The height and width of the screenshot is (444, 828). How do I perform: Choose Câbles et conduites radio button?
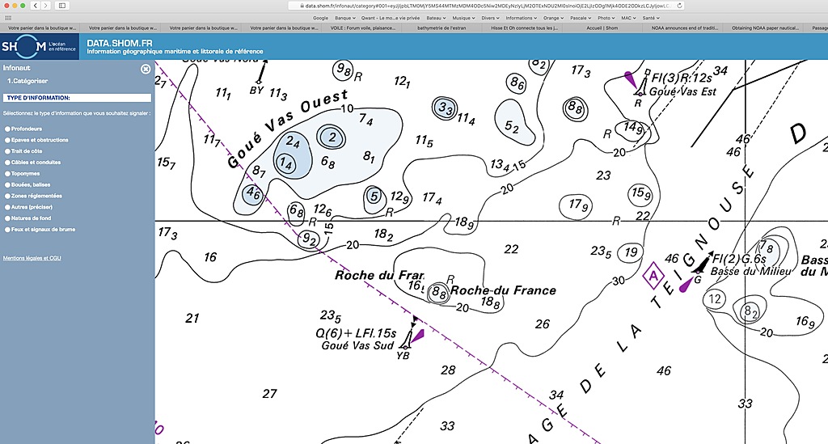coord(7,163)
